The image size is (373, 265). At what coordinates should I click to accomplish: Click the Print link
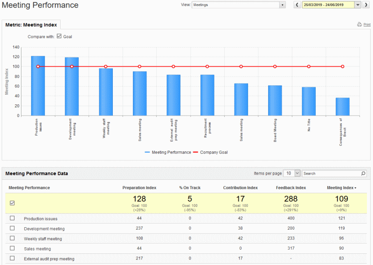click(367, 25)
